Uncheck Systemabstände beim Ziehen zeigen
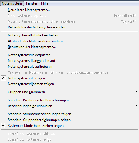 (69, 126)
